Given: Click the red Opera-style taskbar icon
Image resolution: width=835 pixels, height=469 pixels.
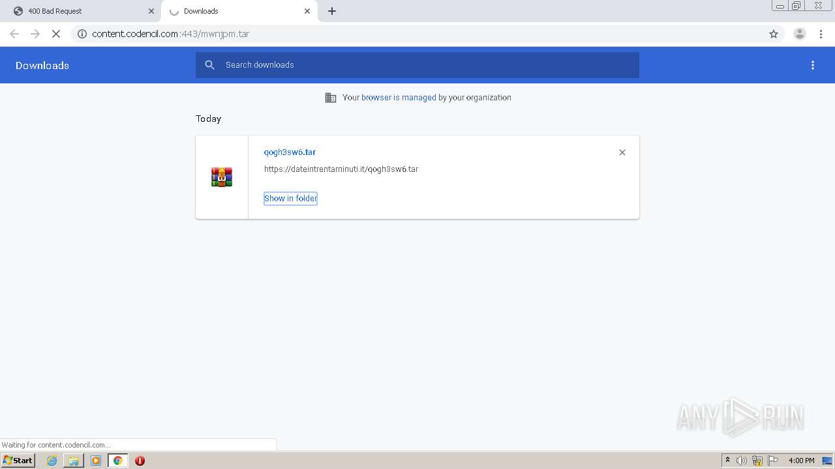Looking at the screenshot, I should pyautogui.click(x=140, y=461).
